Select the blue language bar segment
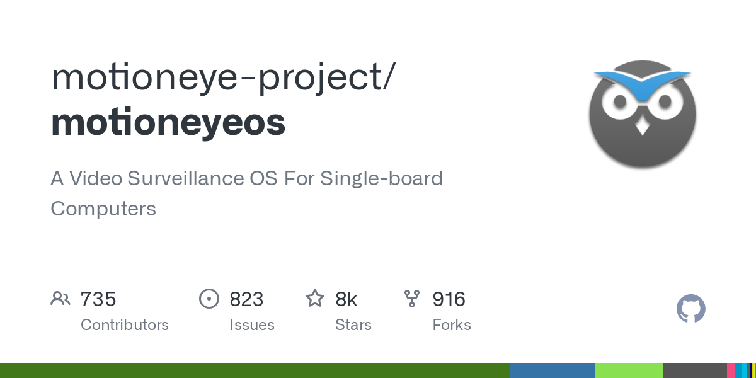756x378 pixels. point(553,370)
